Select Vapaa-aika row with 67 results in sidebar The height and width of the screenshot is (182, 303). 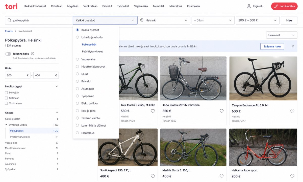32,143
